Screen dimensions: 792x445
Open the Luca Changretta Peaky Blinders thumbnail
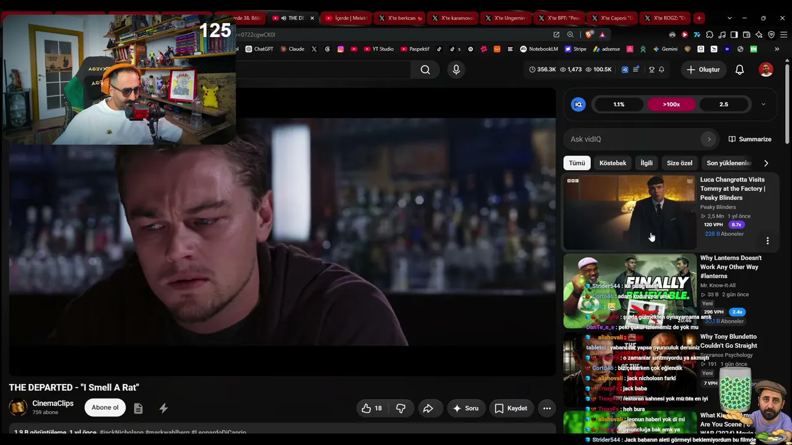[x=629, y=213]
